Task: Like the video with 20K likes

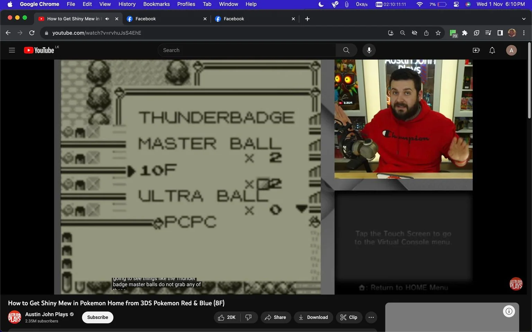Action: coord(227,317)
